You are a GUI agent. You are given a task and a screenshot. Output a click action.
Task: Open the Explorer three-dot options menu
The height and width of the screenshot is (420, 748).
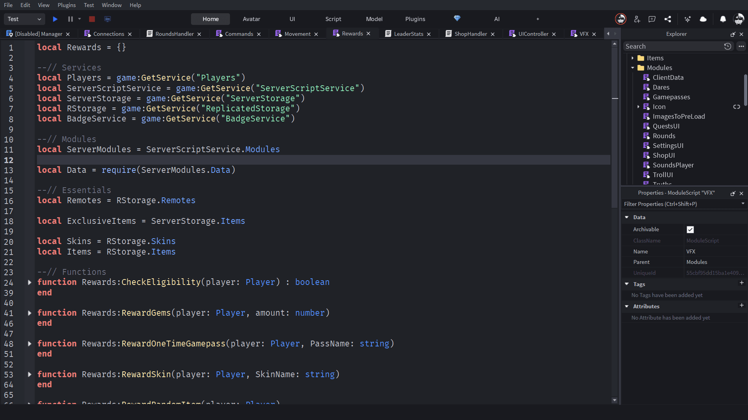741,46
